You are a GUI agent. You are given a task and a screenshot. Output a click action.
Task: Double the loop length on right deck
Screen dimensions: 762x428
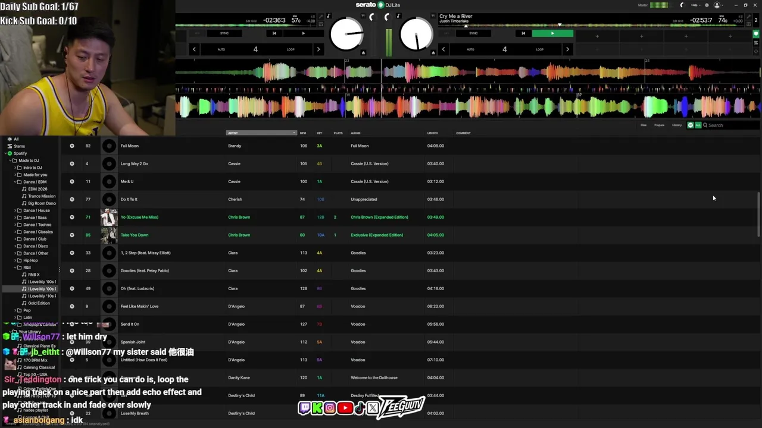pos(567,49)
